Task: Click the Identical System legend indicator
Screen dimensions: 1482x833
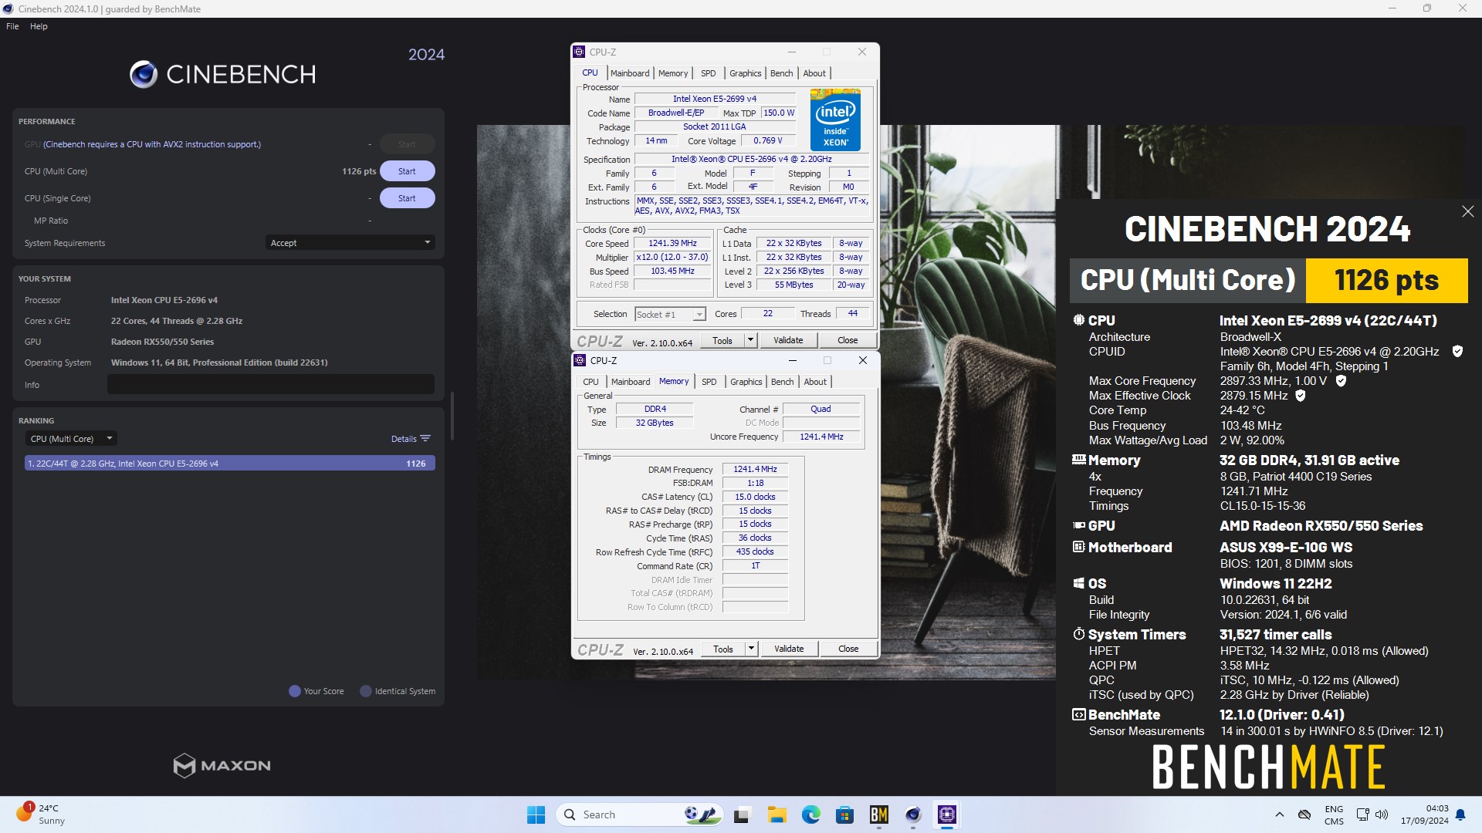Action: click(366, 691)
